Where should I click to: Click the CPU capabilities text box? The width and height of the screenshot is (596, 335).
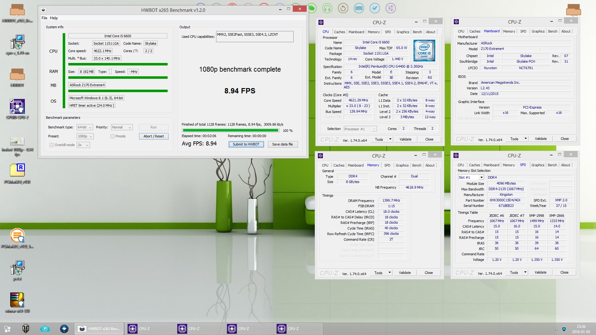pyautogui.click(x=255, y=36)
